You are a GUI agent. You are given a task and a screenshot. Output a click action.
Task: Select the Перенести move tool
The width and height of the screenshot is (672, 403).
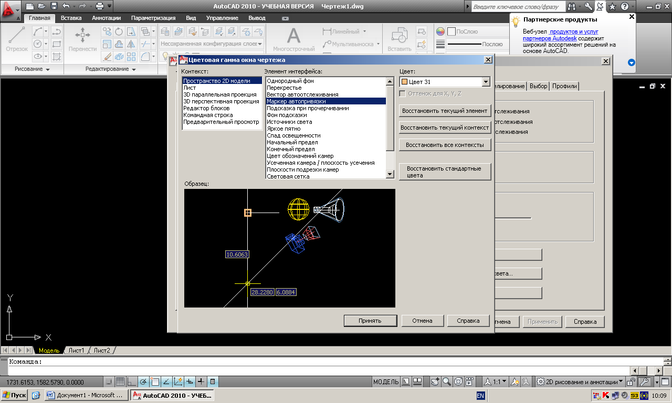click(82, 39)
